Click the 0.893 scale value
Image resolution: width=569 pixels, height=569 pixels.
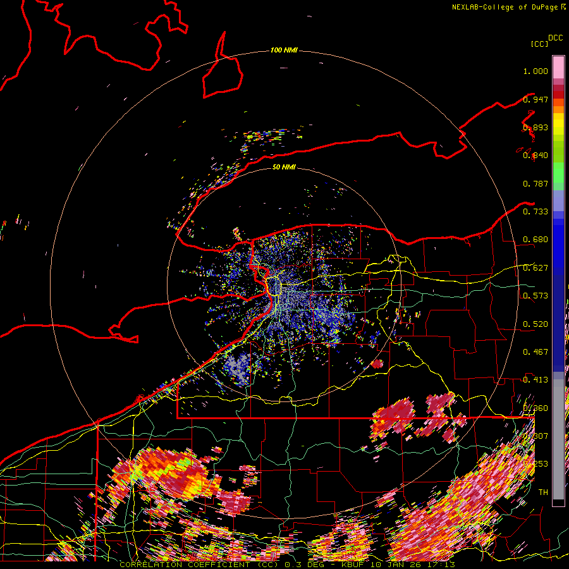coord(535,127)
